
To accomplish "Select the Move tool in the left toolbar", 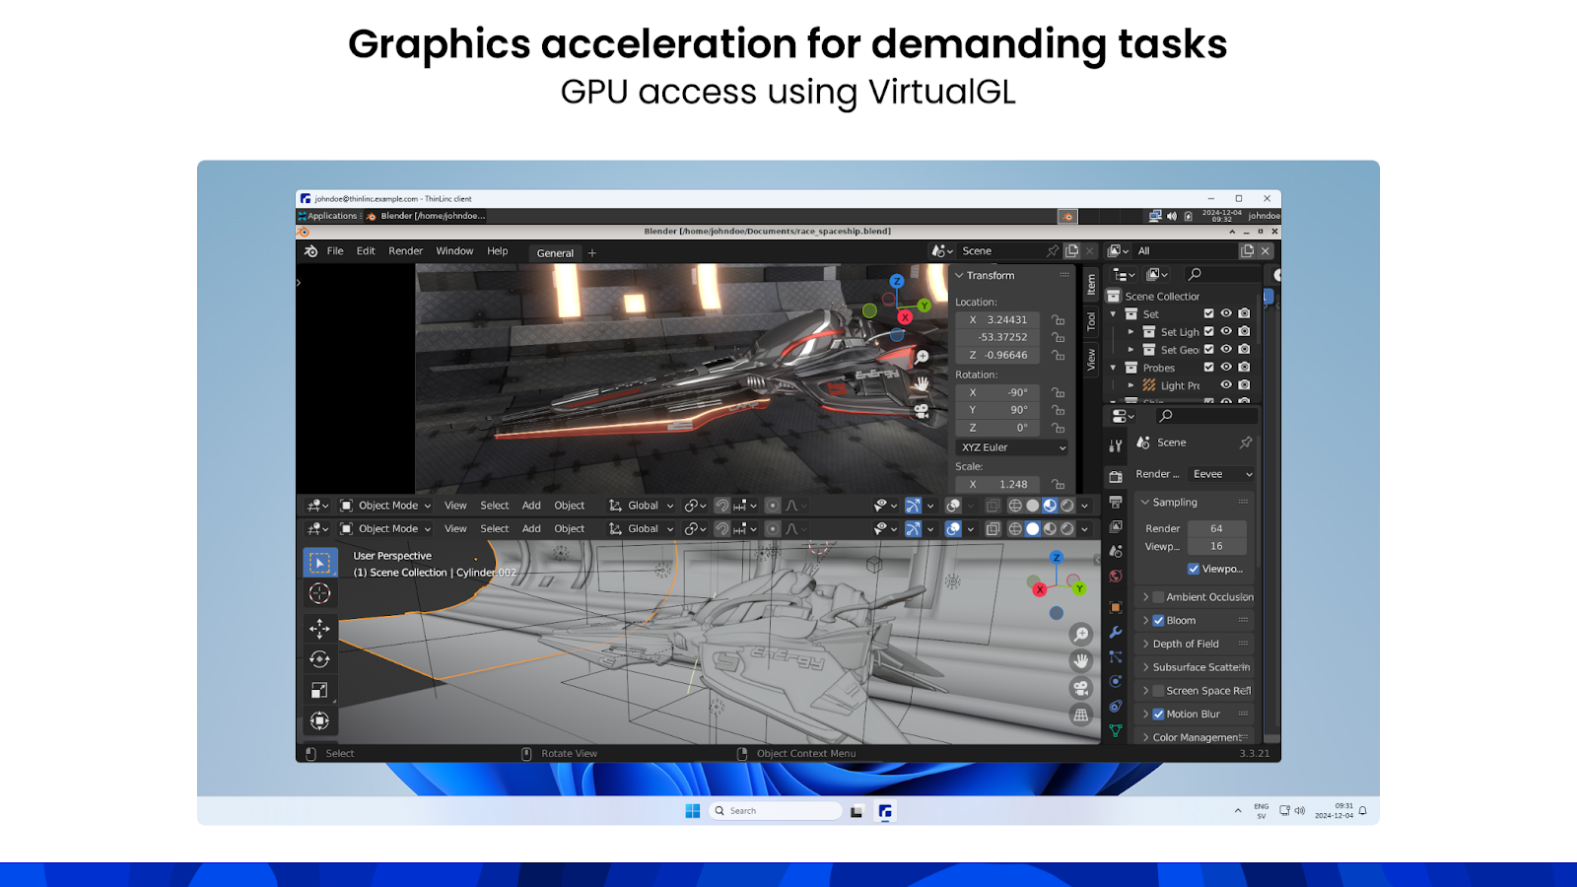I will [x=319, y=628].
